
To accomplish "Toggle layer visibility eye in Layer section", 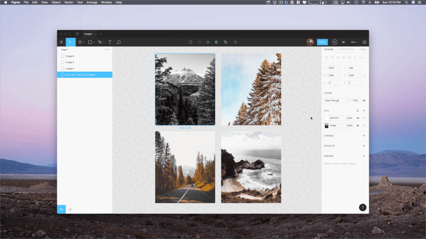I will coord(364,100).
